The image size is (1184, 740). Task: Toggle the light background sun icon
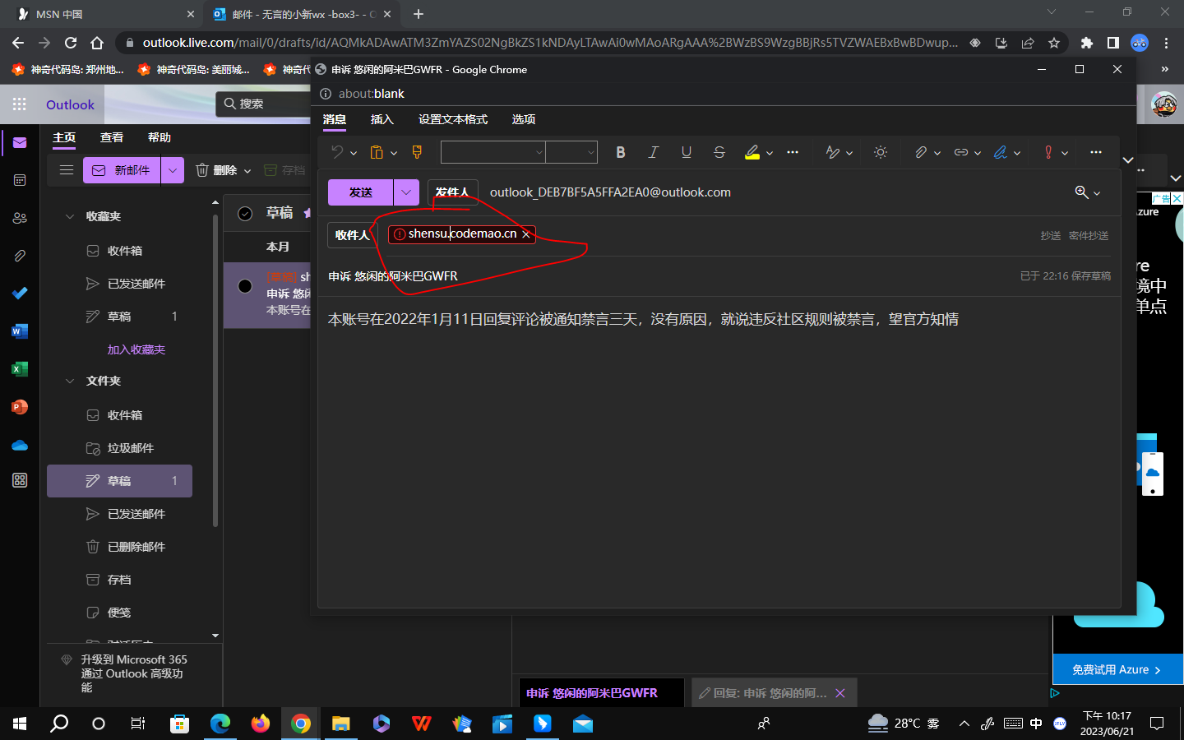pos(881,152)
